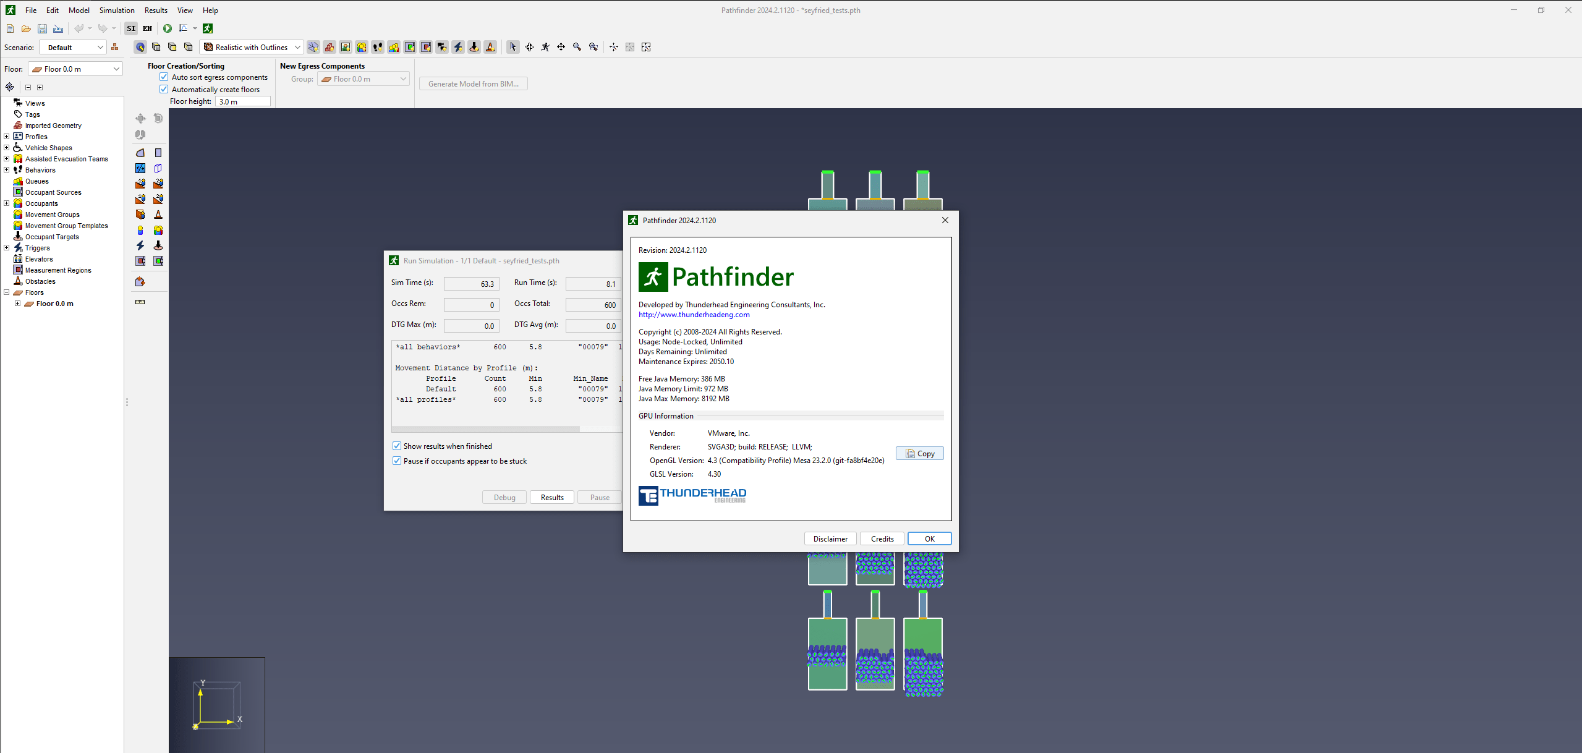Image resolution: width=1582 pixels, height=753 pixels.
Task: Open the Results menu
Action: click(156, 11)
